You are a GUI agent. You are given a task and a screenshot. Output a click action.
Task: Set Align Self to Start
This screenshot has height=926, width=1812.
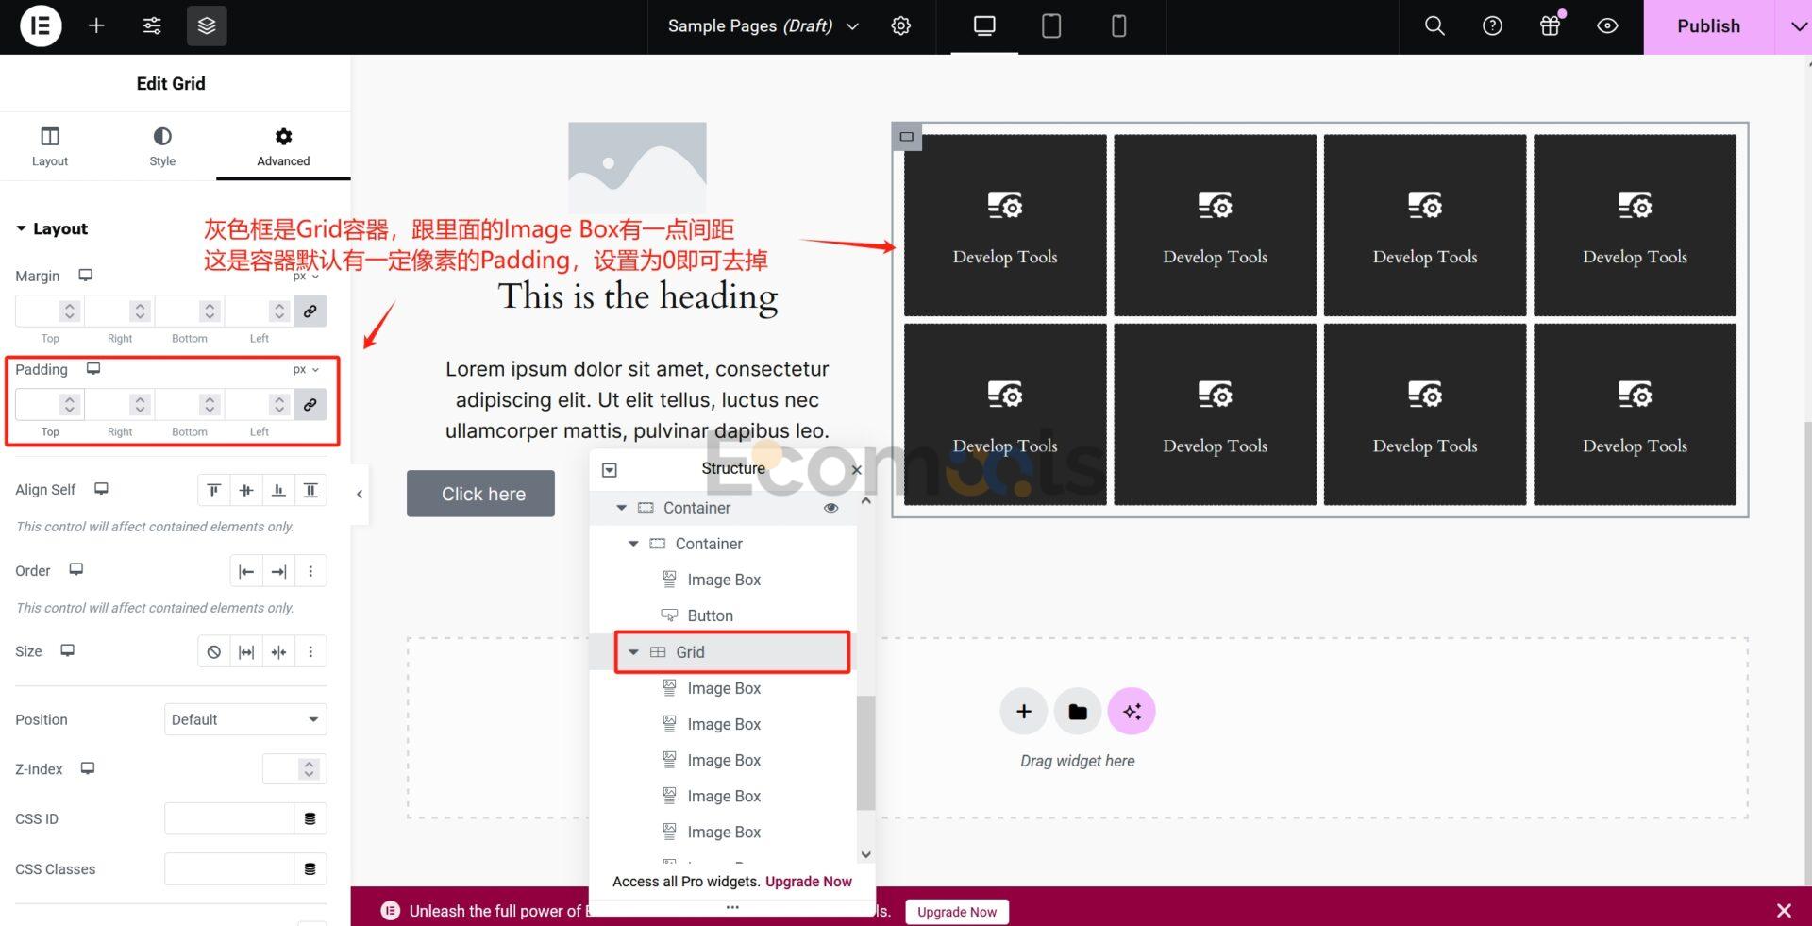pyautogui.click(x=214, y=490)
